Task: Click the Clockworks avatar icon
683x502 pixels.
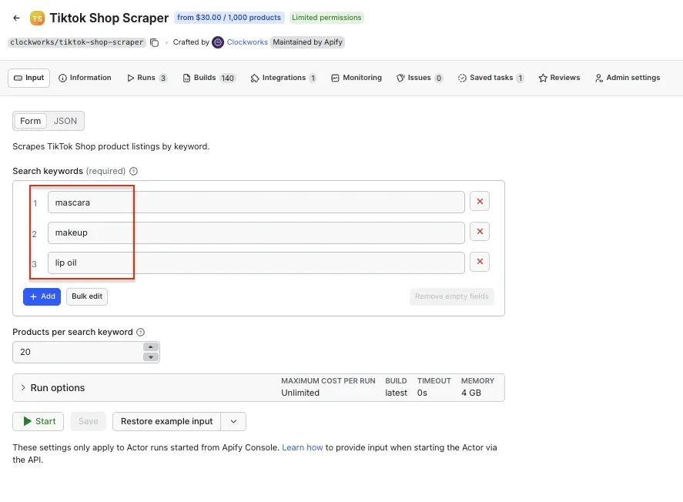Action: coord(218,42)
